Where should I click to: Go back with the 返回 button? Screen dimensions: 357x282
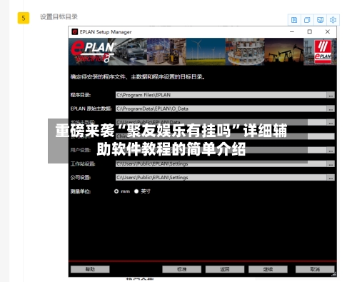pyautogui.click(x=225, y=269)
